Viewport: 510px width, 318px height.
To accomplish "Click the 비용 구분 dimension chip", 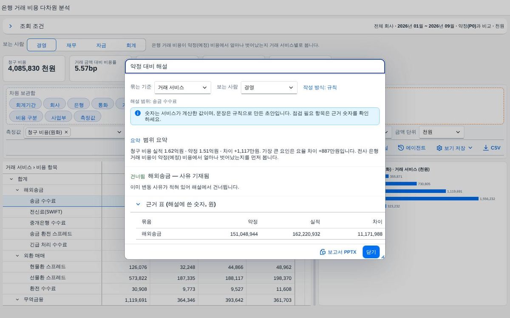I will point(26,117).
